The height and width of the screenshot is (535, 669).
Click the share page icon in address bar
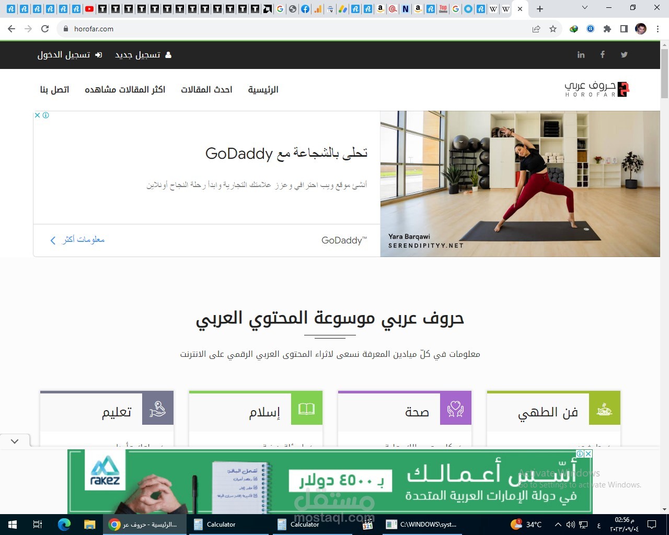[536, 29]
